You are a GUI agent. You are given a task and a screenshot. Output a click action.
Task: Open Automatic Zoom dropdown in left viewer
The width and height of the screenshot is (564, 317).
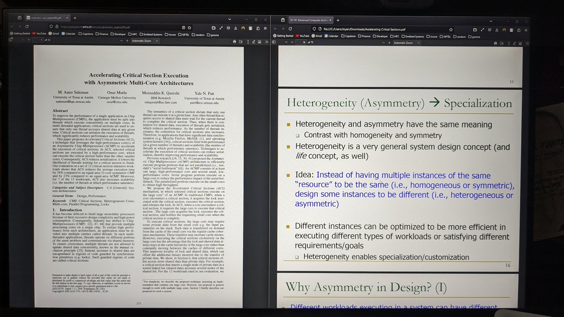(145, 40)
